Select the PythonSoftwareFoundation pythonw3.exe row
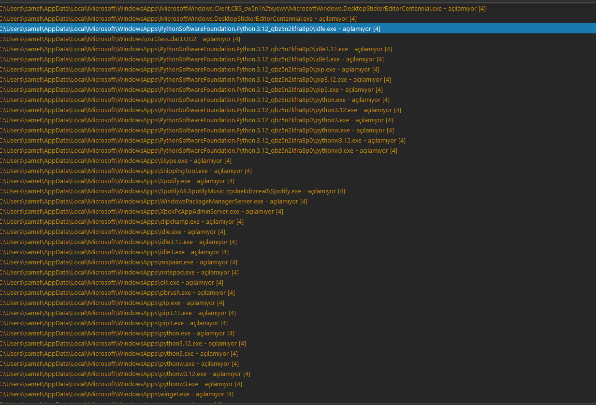This screenshot has width=596, height=405. [x=298, y=150]
